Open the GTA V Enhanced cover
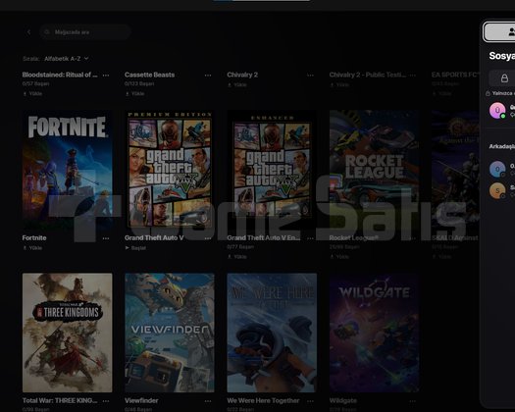Image resolution: width=515 pixels, height=412 pixels. click(272, 170)
